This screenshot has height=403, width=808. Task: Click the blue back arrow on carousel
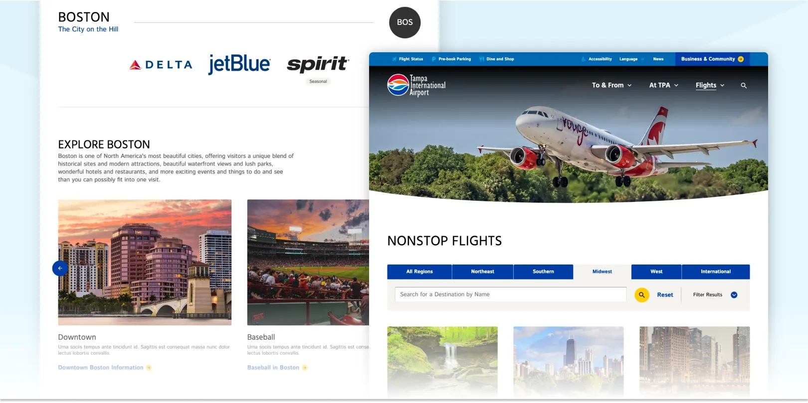[x=60, y=269]
